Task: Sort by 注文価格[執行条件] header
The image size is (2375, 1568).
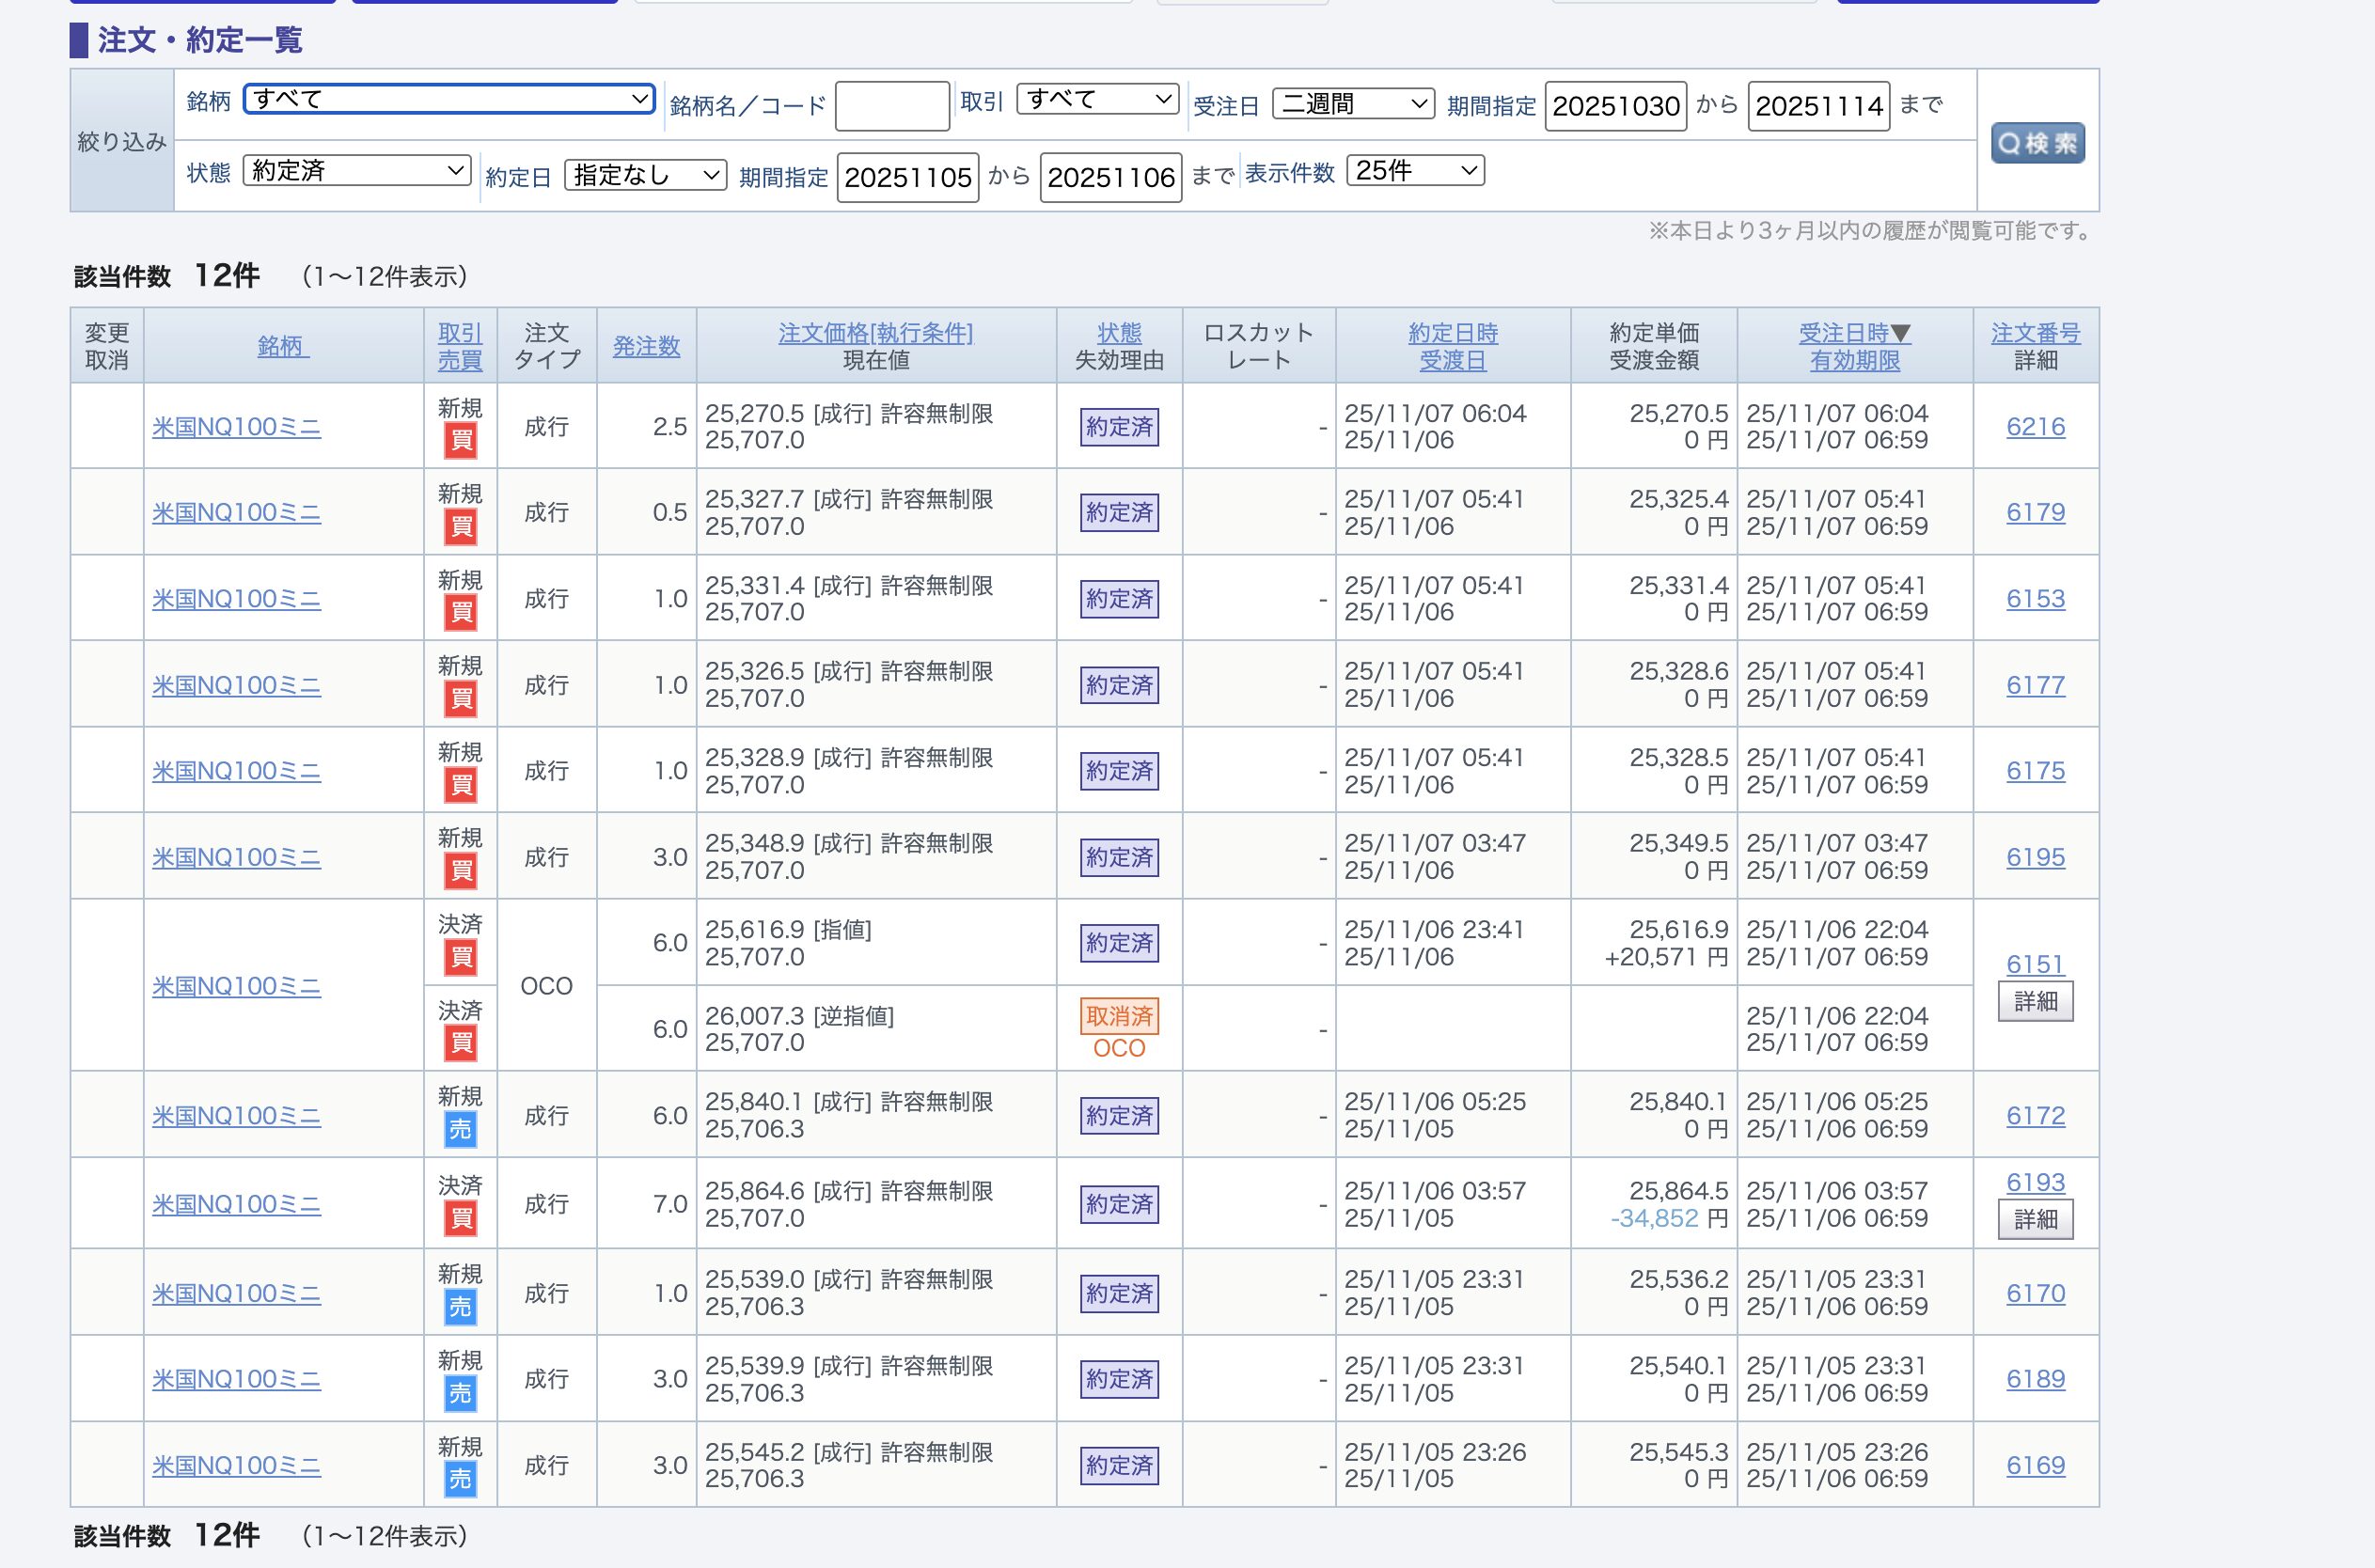Action: [x=875, y=333]
